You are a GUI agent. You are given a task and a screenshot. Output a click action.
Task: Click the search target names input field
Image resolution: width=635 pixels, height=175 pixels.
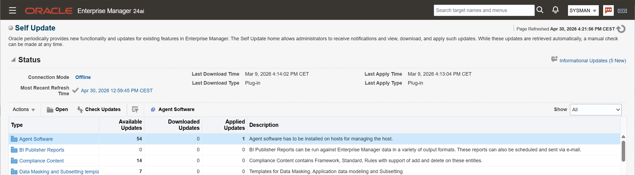click(x=484, y=10)
